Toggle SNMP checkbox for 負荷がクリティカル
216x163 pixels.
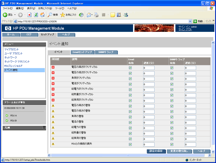coord(172,79)
